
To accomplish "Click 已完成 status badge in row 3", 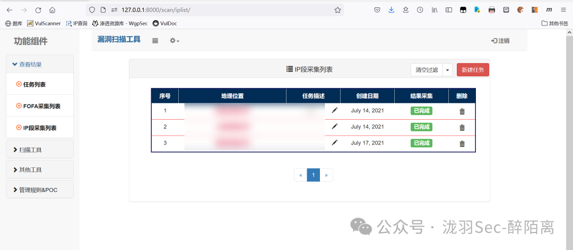I will tap(421, 142).
